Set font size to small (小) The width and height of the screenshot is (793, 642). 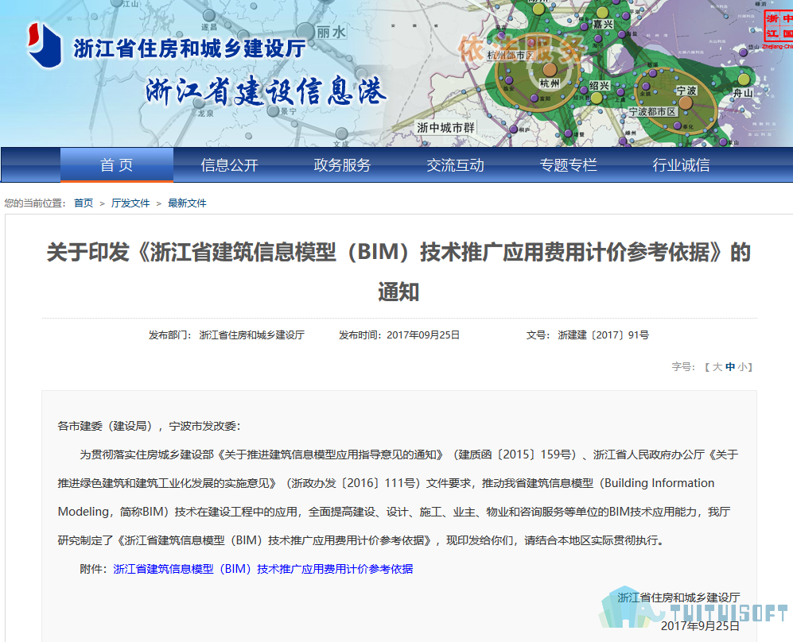point(742,367)
